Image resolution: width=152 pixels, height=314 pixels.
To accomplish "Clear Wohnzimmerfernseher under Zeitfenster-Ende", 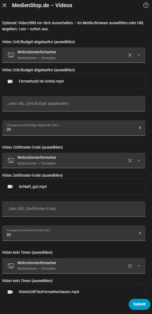I will click(x=130, y=160).
